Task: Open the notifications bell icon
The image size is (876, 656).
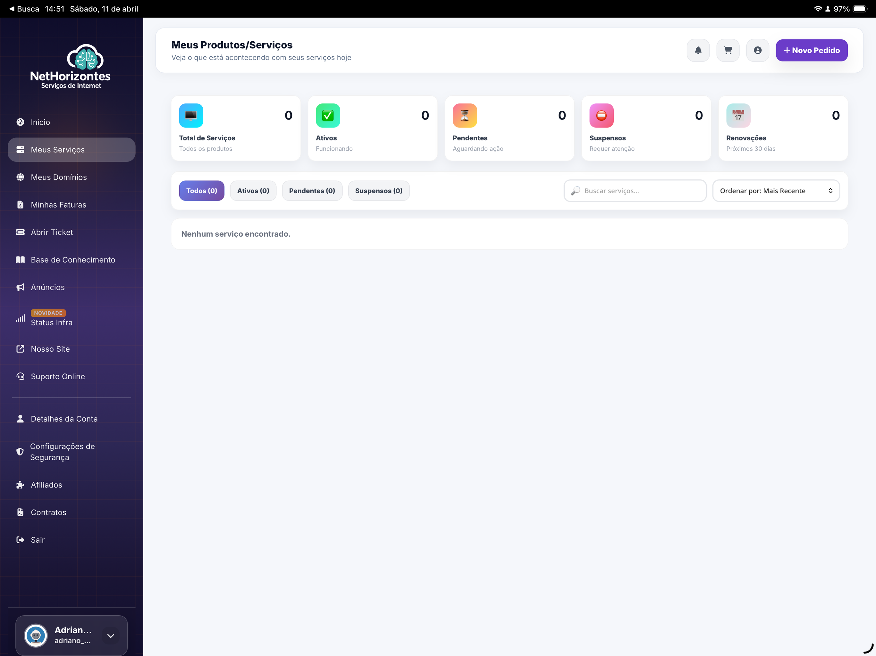Action: point(698,50)
